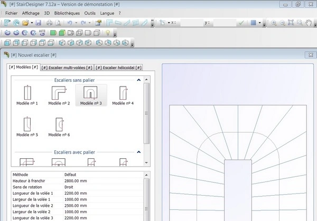
Task: Click the undo arrow icon
Action: [70, 23]
